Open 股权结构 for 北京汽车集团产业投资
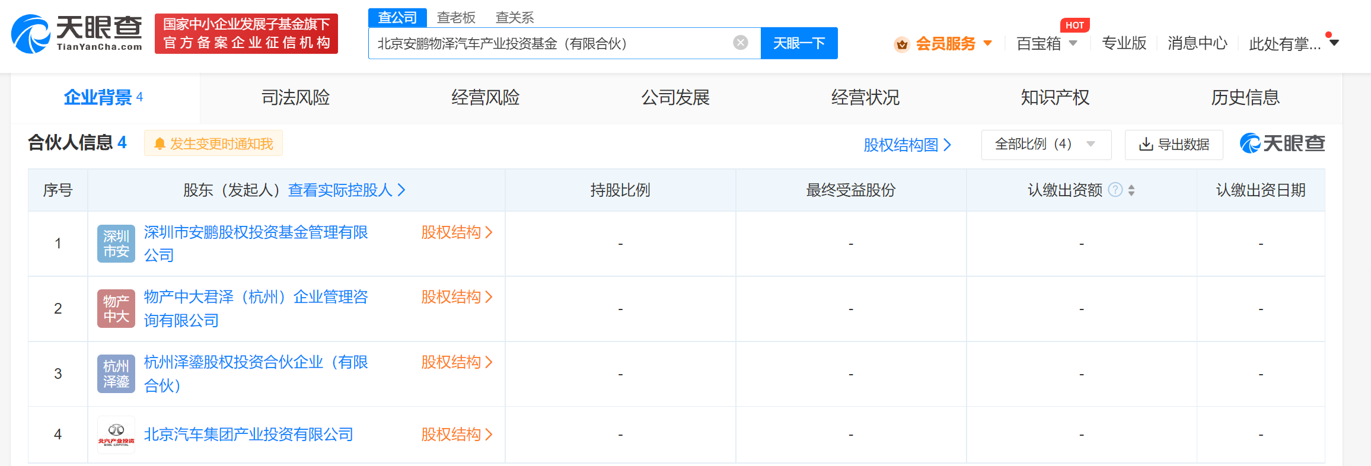The height and width of the screenshot is (466, 1371). pos(457,435)
